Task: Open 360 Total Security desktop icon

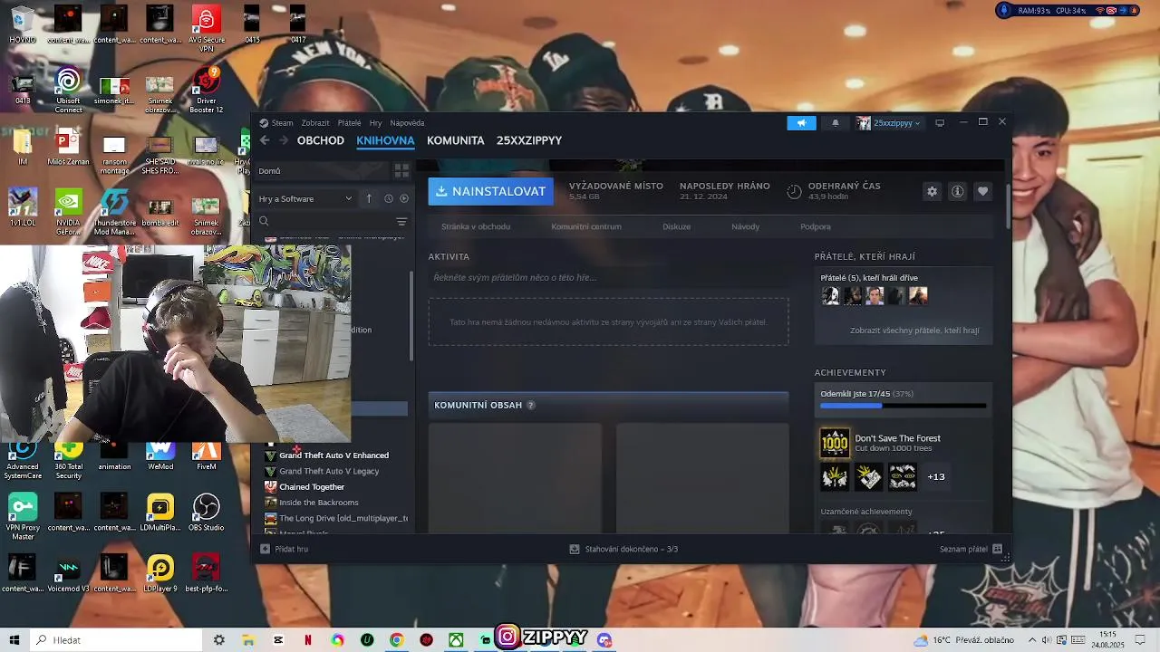Action: 68,457
